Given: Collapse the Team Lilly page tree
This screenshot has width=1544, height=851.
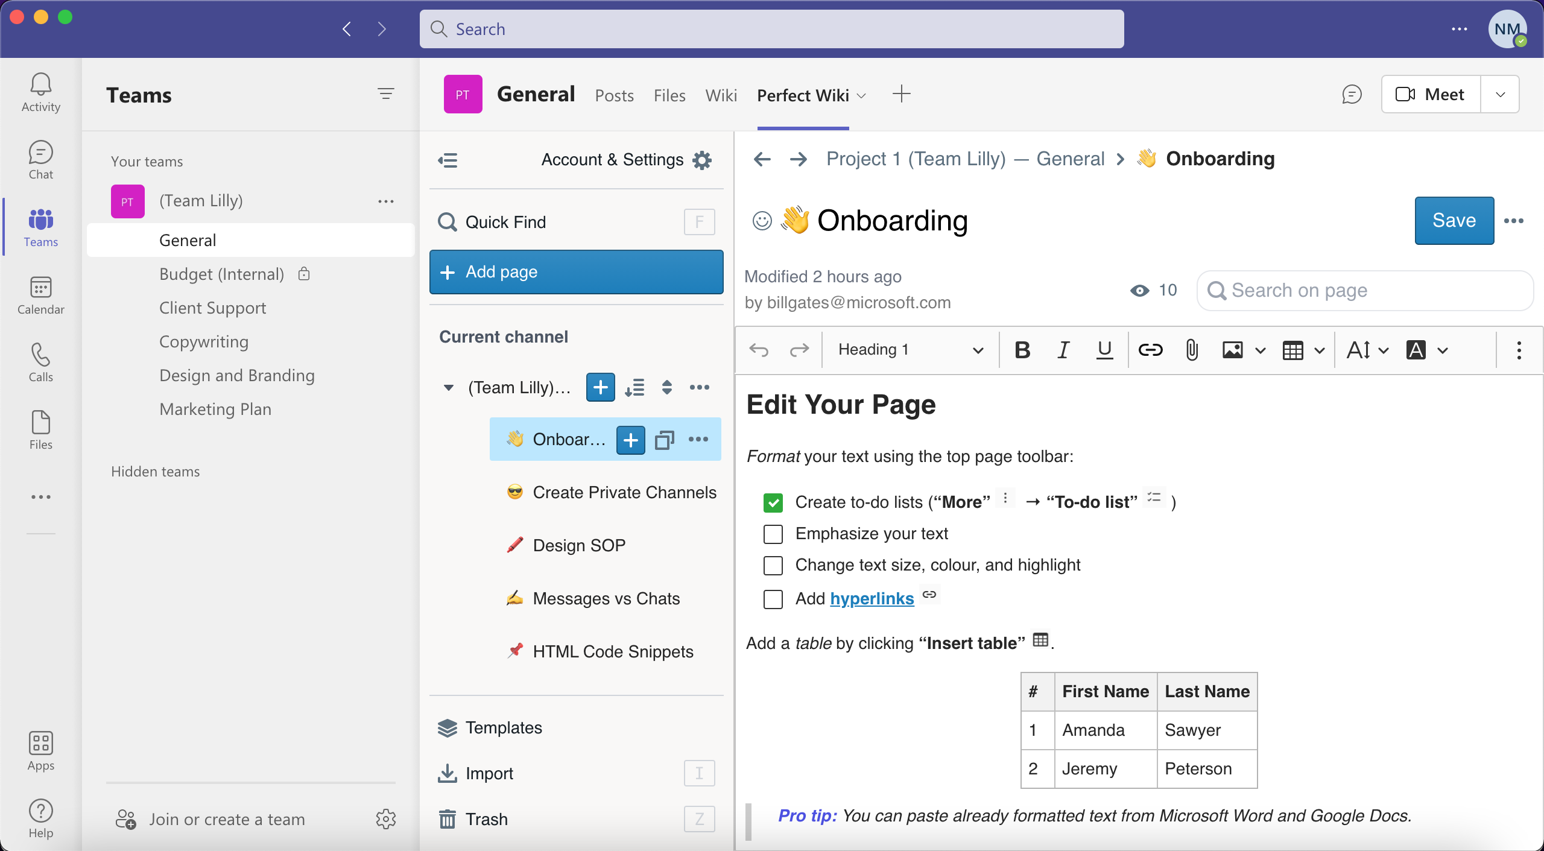Looking at the screenshot, I should click(x=448, y=388).
